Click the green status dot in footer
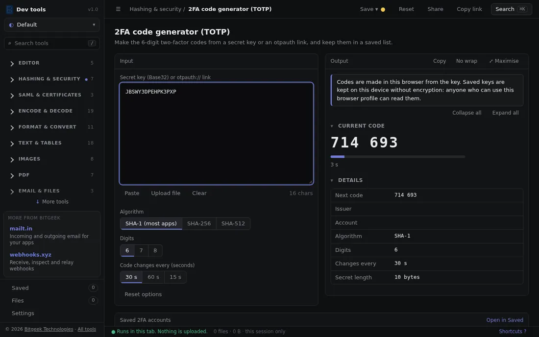This screenshot has width=539, height=337. [x=113, y=332]
